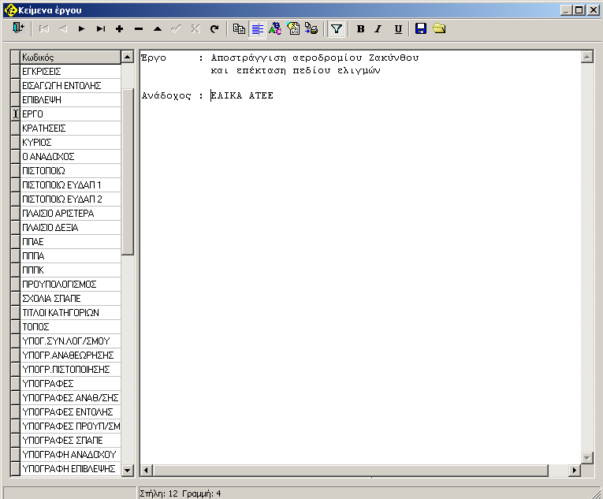Jump to the last record

pyautogui.click(x=101, y=29)
